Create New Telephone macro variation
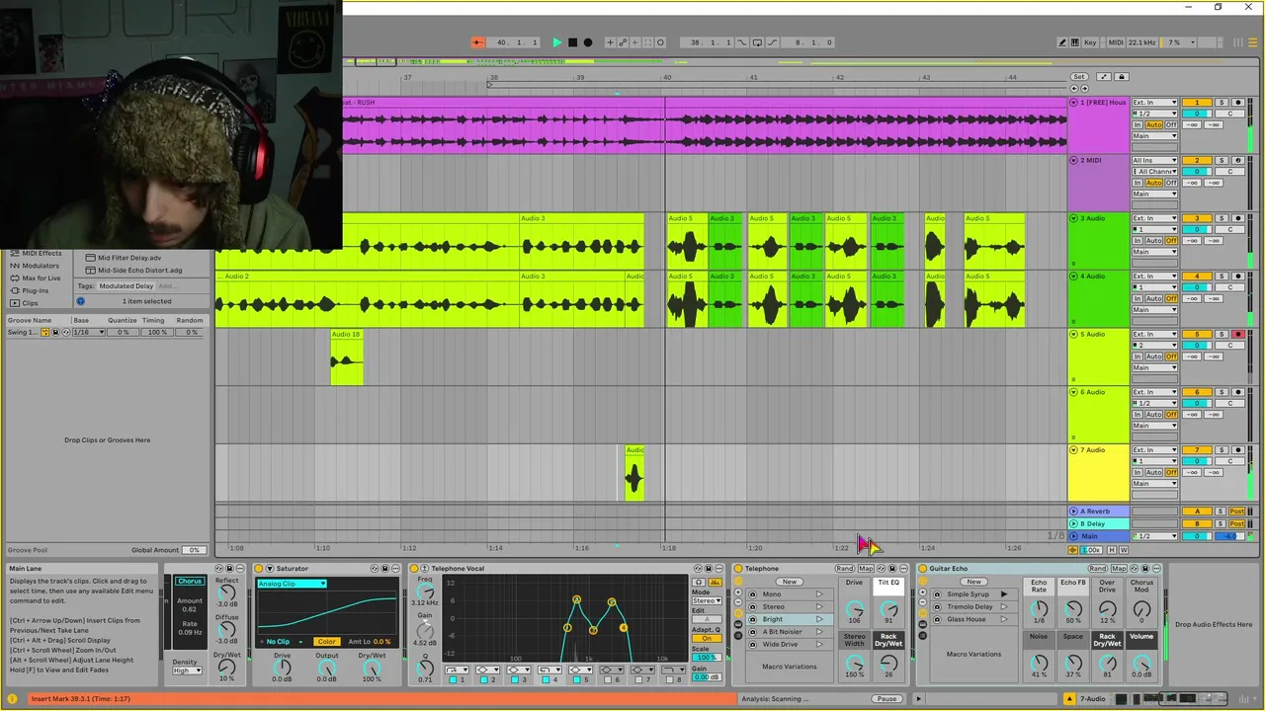This screenshot has width=1265, height=711. click(789, 582)
